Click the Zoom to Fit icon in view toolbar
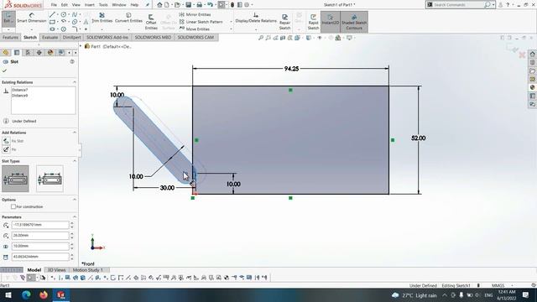537x302 pixels. [261, 38]
